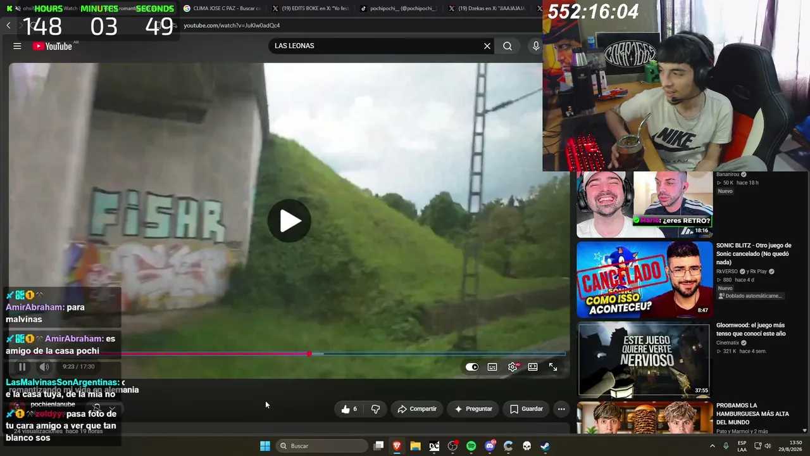Image resolution: width=810 pixels, height=456 pixels.
Task: Clear the LAS LEONAS search text
Action: pyautogui.click(x=487, y=46)
